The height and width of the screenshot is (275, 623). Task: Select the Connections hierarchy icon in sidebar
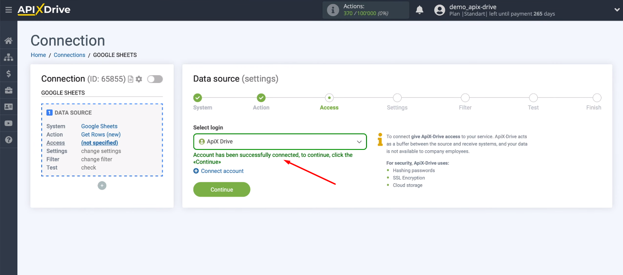coord(8,57)
